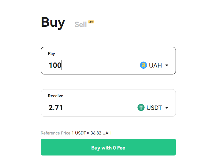Open pay currency selector via UAH text
Screen dimensions: 220x163
[x=155, y=65]
